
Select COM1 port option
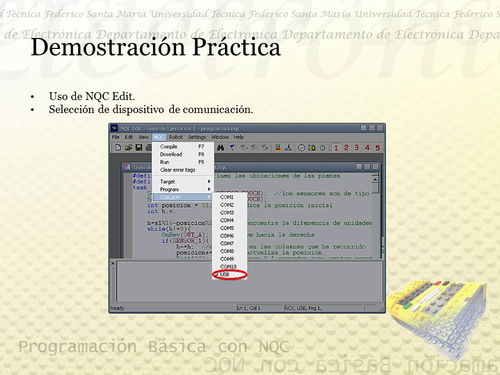(x=229, y=197)
